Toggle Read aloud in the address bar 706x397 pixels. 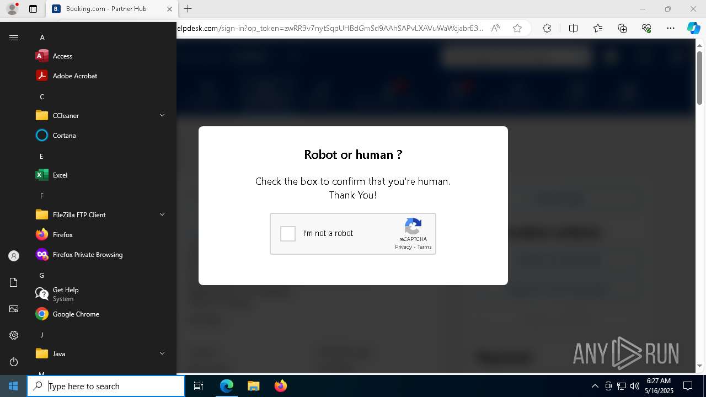[495, 28]
